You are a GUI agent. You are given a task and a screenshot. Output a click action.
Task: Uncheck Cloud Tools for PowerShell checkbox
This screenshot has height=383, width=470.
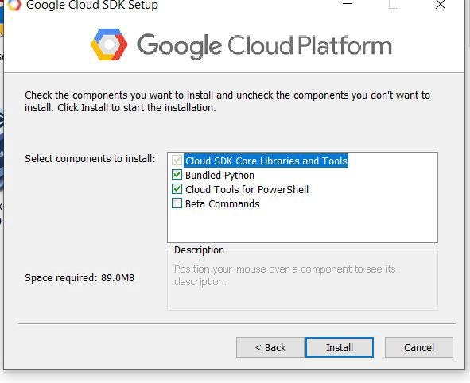click(x=177, y=189)
